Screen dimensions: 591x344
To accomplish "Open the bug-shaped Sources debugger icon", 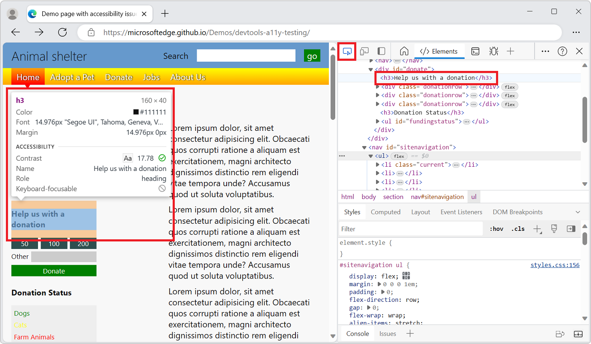I will tap(493, 51).
